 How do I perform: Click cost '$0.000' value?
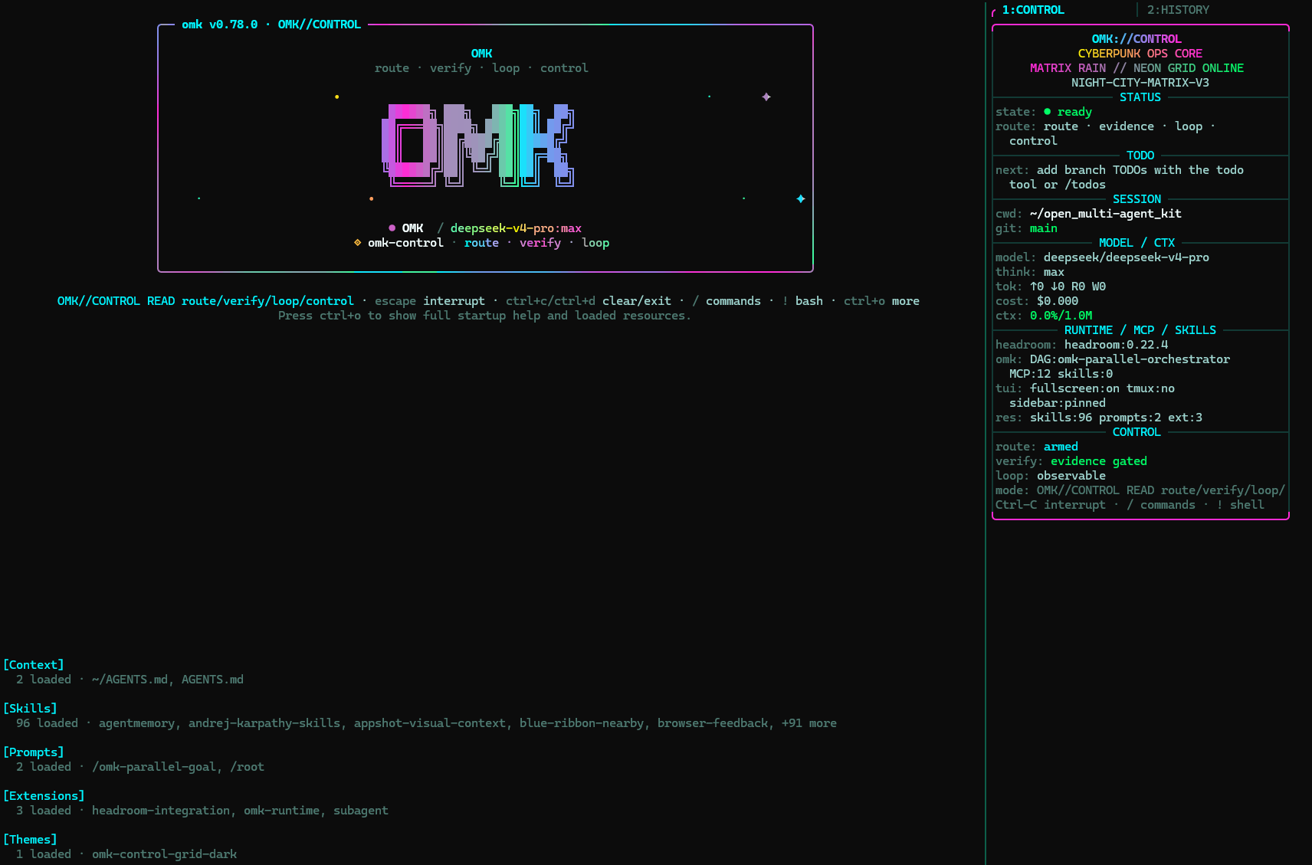pos(1058,301)
